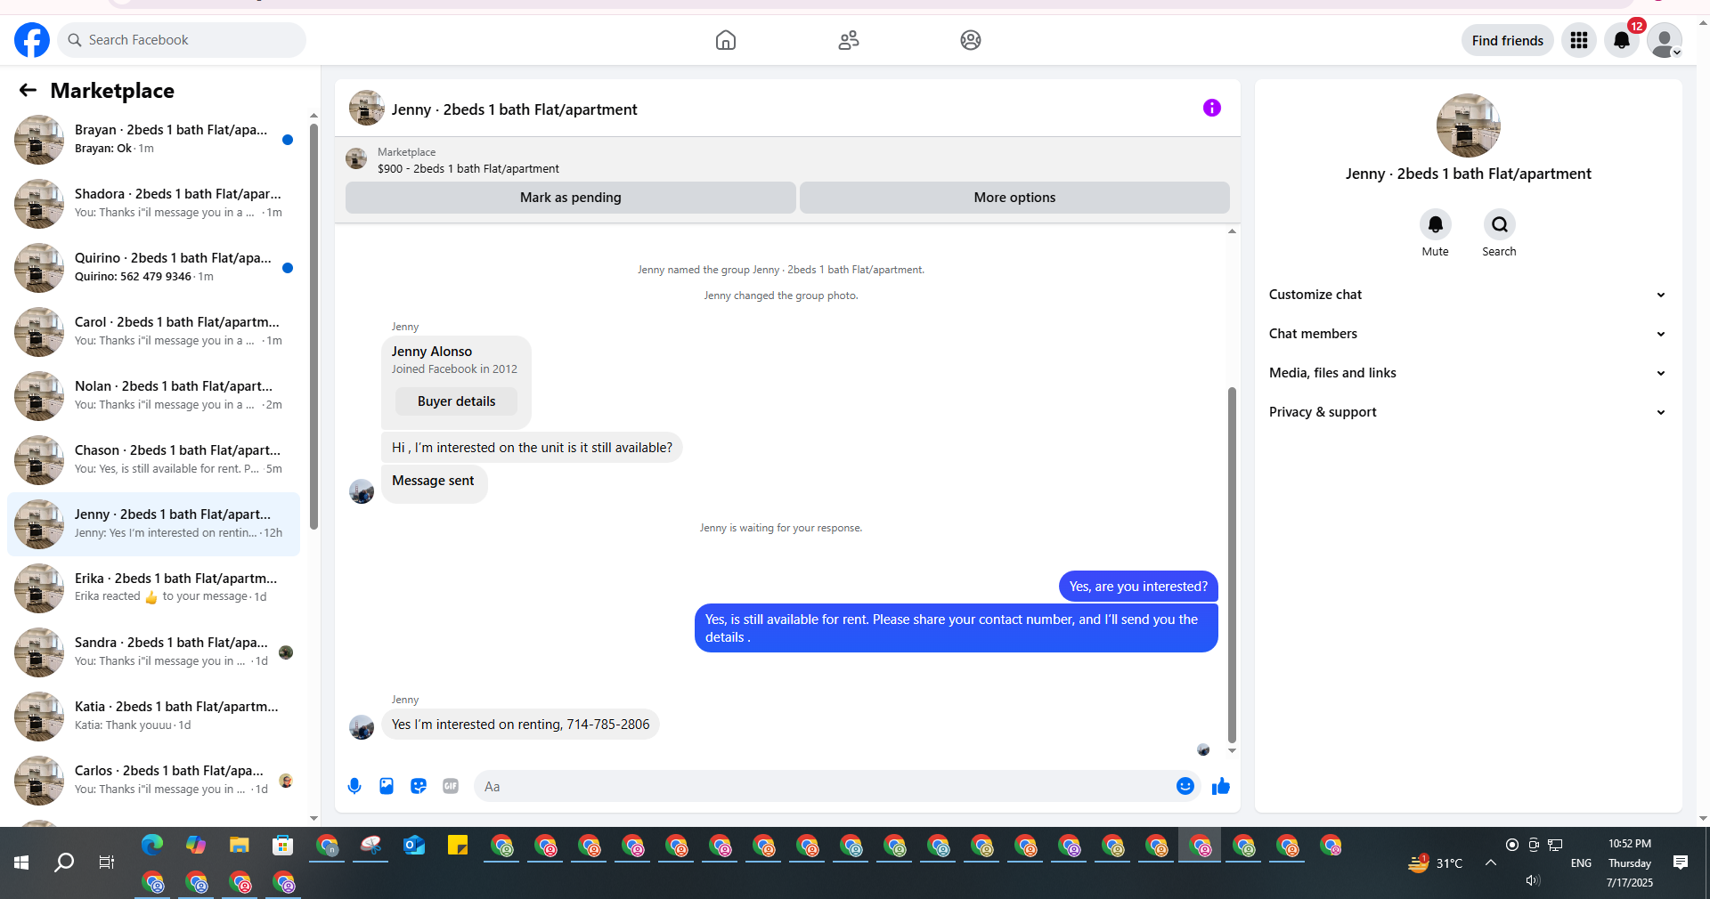
Task: Open Carol's conversation in the chat list
Action: pos(154,331)
